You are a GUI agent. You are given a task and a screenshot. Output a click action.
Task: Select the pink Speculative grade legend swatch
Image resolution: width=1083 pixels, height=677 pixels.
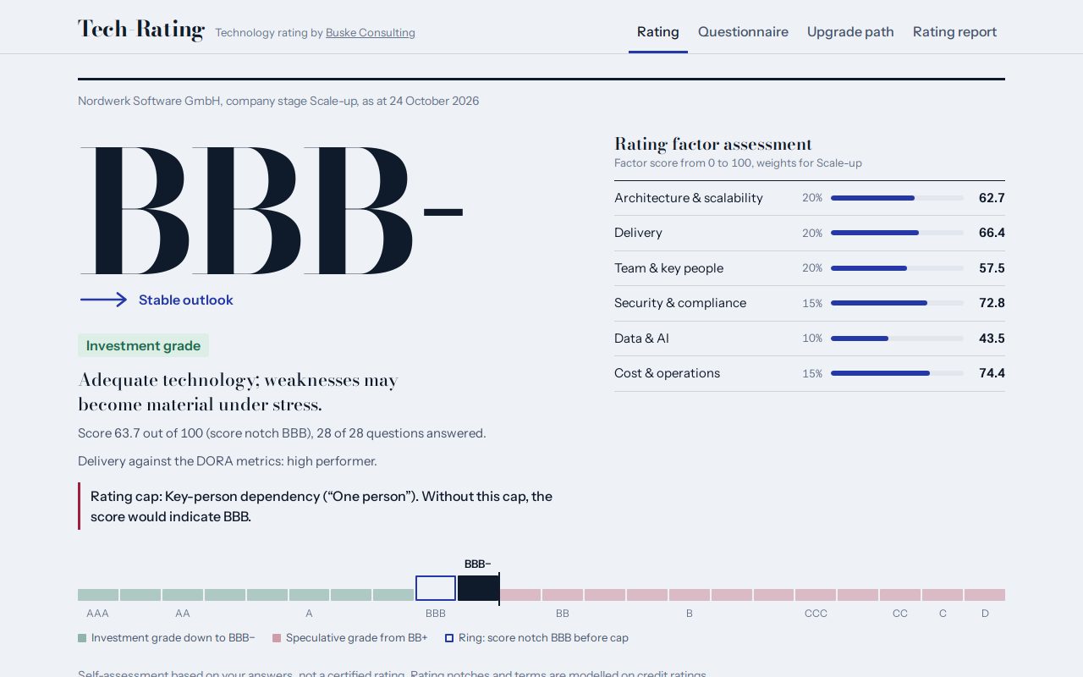pos(277,638)
